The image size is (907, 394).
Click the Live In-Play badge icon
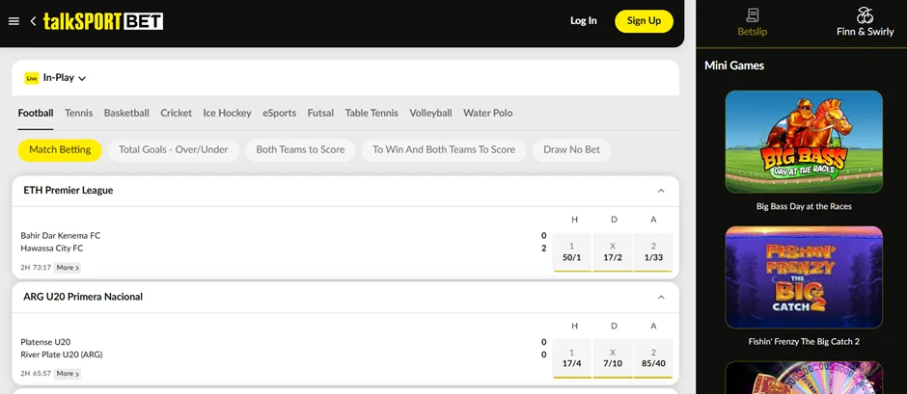click(x=31, y=78)
